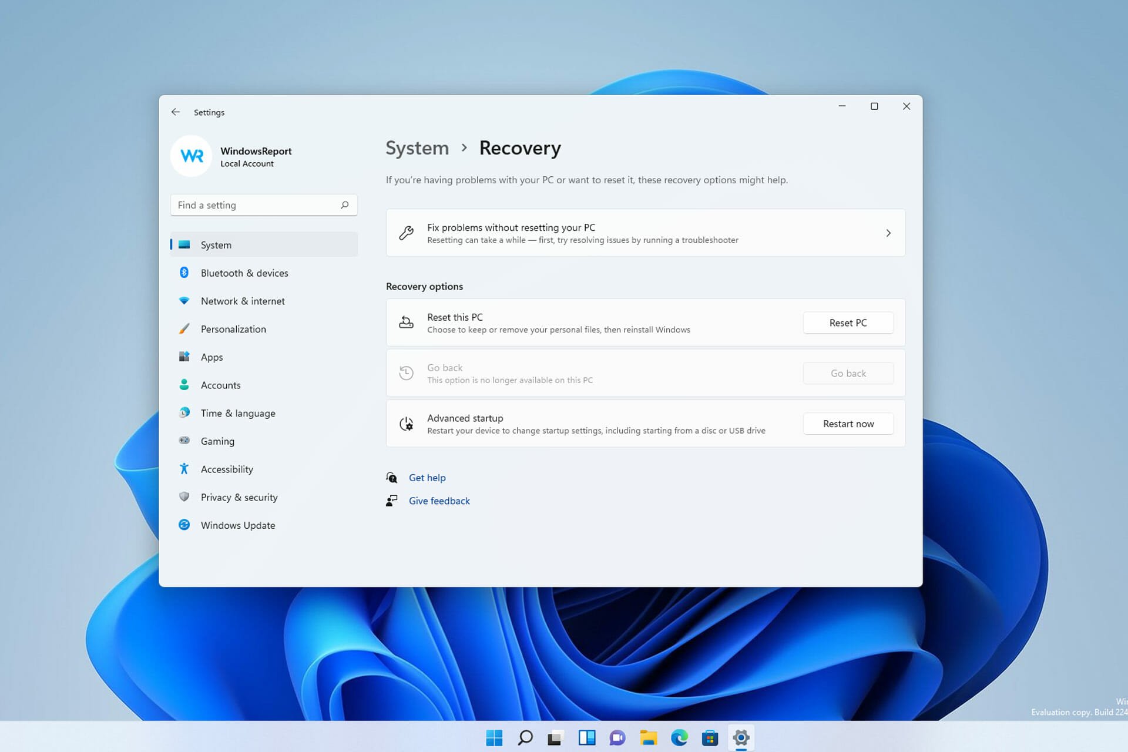1128x752 pixels.
Task: Click the Advanced startup power icon
Action: [x=406, y=424]
